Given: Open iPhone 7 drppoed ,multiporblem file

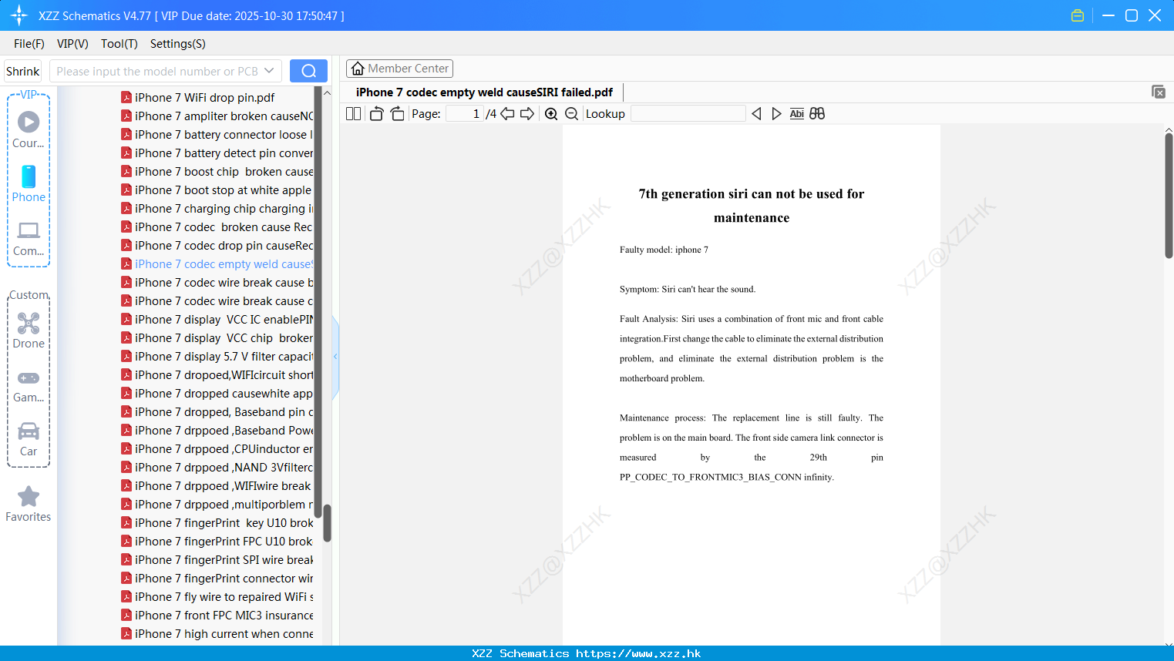Looking at the screenshot, I should 217,505.
